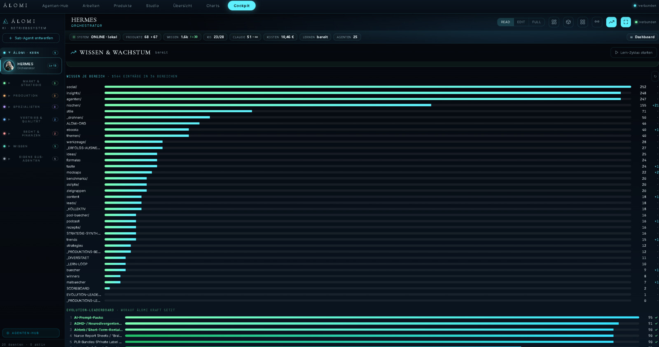Switch mode to FULL
Viewport: 659px width, 347px height.
536,22
